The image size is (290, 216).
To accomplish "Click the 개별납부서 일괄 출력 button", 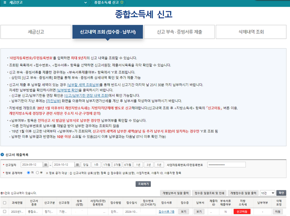I will (175, 193).
